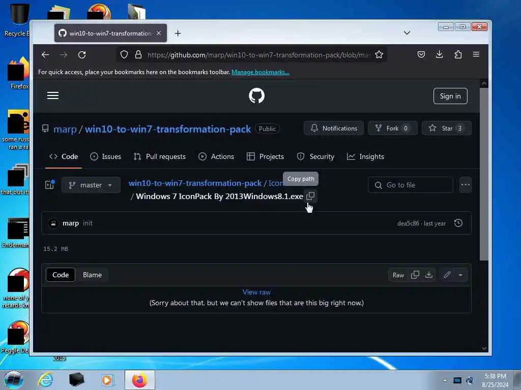Open the Windows Start button
521x390 pixels.
click(13, 380)
